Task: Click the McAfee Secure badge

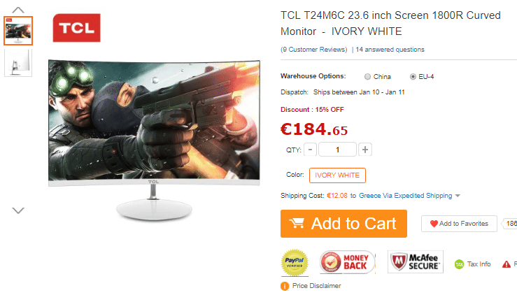Action: [x=416, y=261]
